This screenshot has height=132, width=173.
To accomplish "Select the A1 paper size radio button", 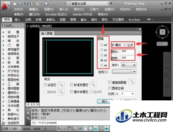I will pyautogui.click(x=102, y=50).
